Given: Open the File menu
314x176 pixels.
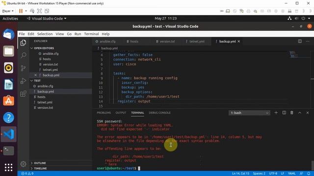Looking at the screenshot, I should [22, 34].
